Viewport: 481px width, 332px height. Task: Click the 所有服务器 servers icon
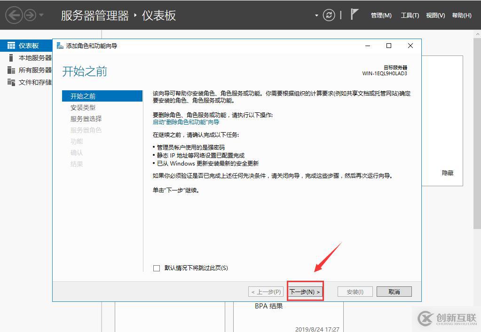coord(11,70)
